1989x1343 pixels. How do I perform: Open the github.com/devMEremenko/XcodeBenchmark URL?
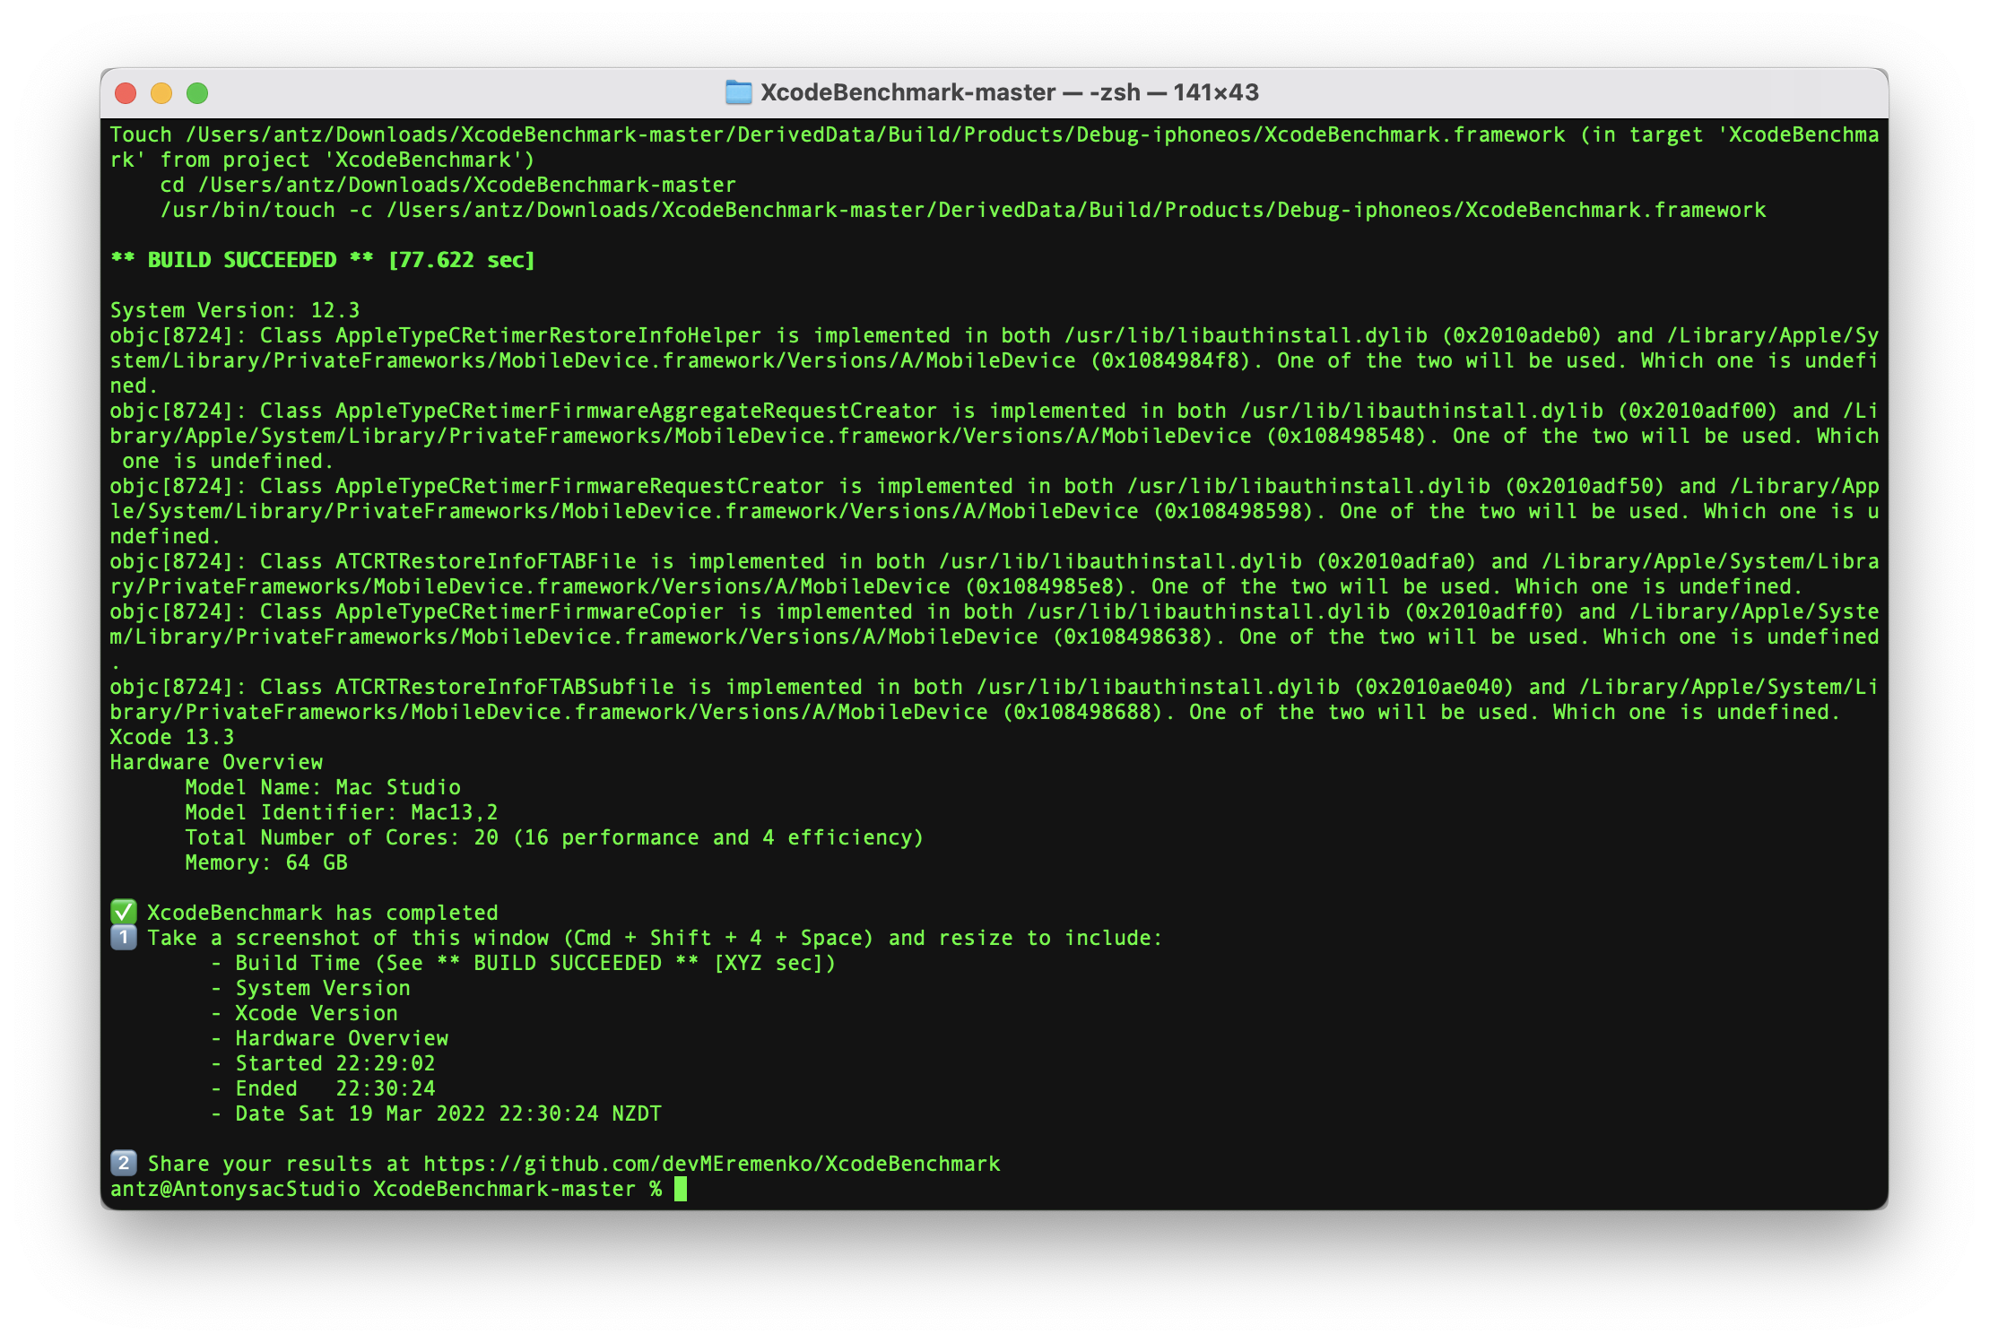[711, 1164]
